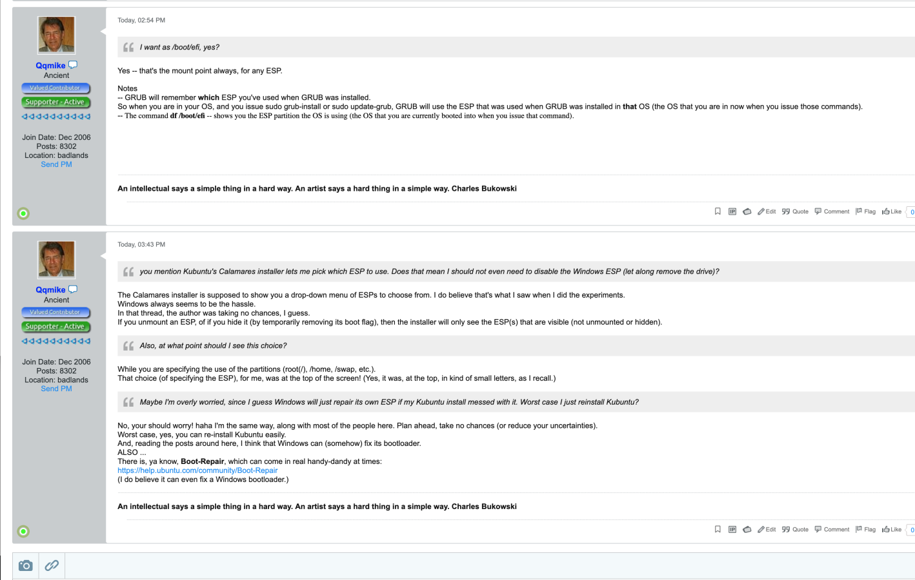This screenshot has height=580, width=915.
Task: Flag the 03:43 PM post
Action: 865,529
